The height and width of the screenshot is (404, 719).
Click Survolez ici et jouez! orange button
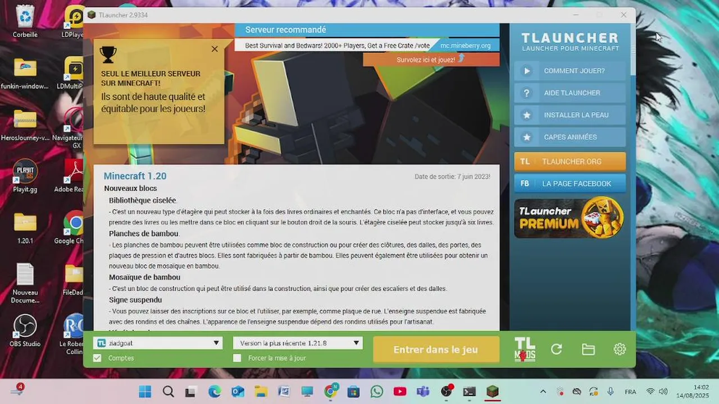(x=431, y=59)
